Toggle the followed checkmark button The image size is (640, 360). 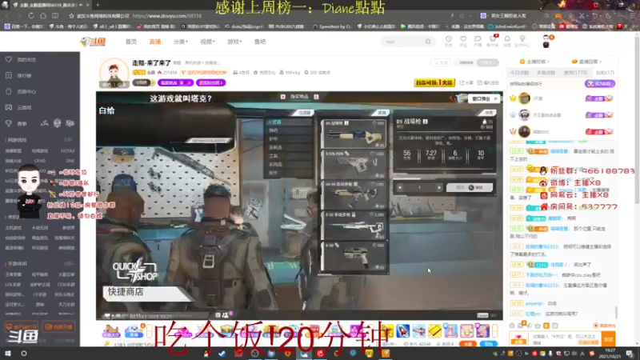[x=441, y=62]
